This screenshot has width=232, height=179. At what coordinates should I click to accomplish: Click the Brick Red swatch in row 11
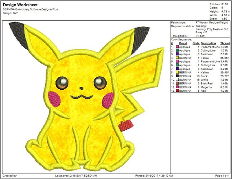point(177,83)
